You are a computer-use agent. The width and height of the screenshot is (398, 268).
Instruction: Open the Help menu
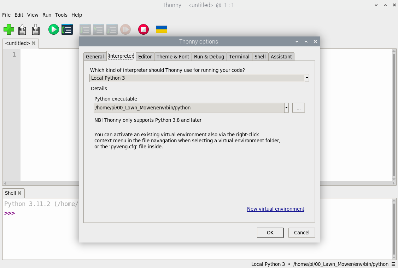[x=77, y=15]
